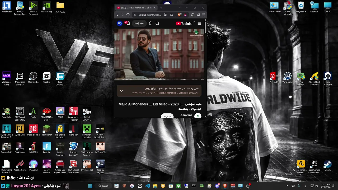Screen dimensions: 338x190
Task: Open Control Panel desktop icon
Action: tap(274, 7)
